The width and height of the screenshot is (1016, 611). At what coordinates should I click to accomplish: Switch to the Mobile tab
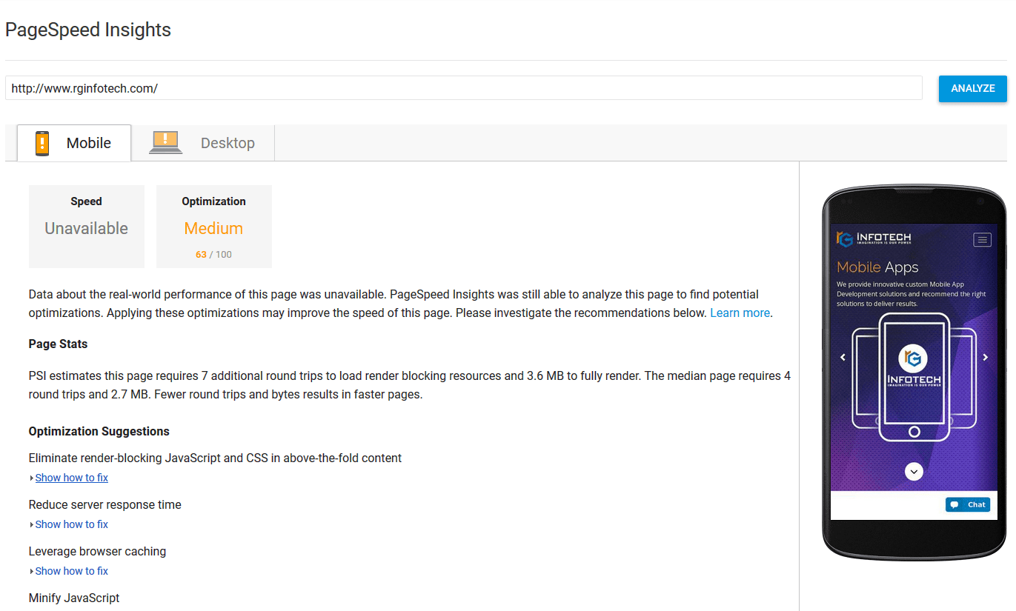(74, 143)
